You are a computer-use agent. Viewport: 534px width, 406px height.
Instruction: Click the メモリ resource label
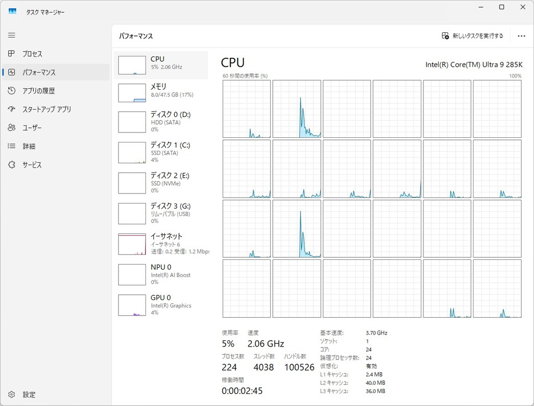click(159, 87)
